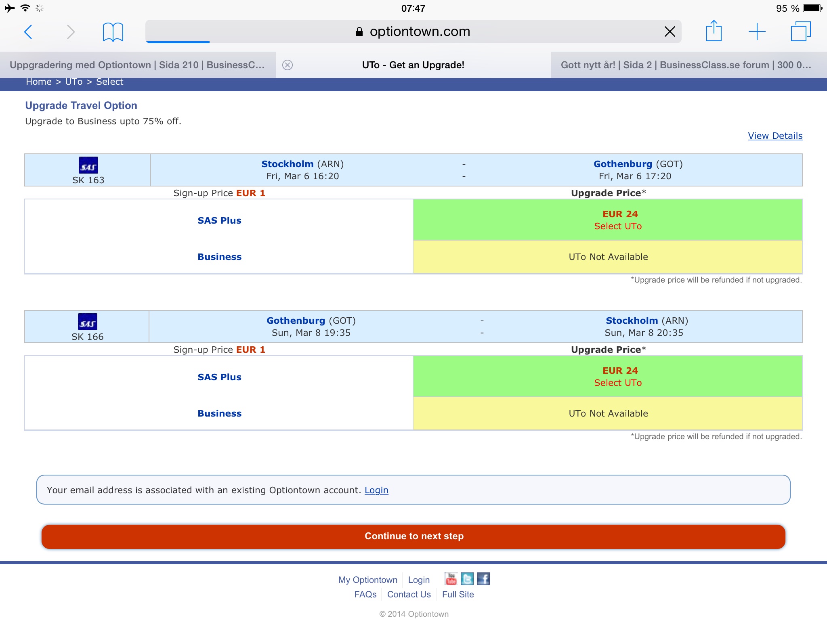Add a new tab with plus icon

click(757, 31)
